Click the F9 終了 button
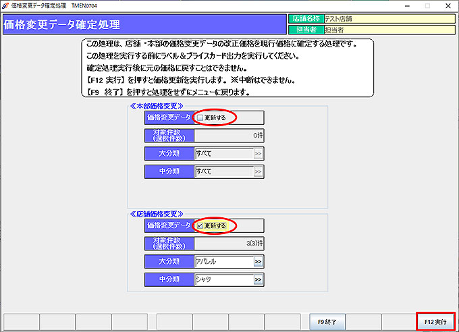The height and width of the screenshot is (332, 459). pos(327,322)
